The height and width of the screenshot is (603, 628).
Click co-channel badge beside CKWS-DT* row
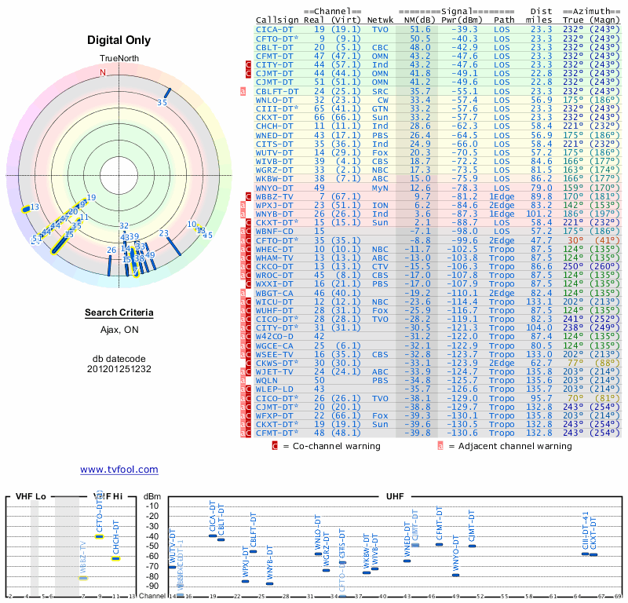248,363
